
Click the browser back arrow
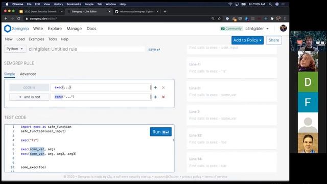point(6,18)
